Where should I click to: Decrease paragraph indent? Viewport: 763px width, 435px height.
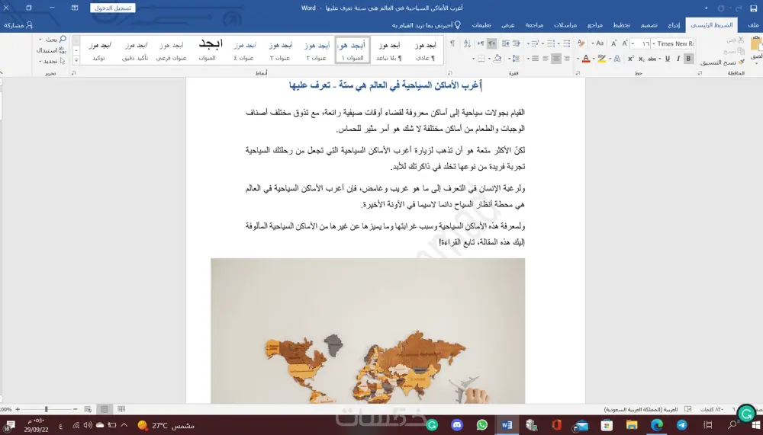click(x=517, y=43)
